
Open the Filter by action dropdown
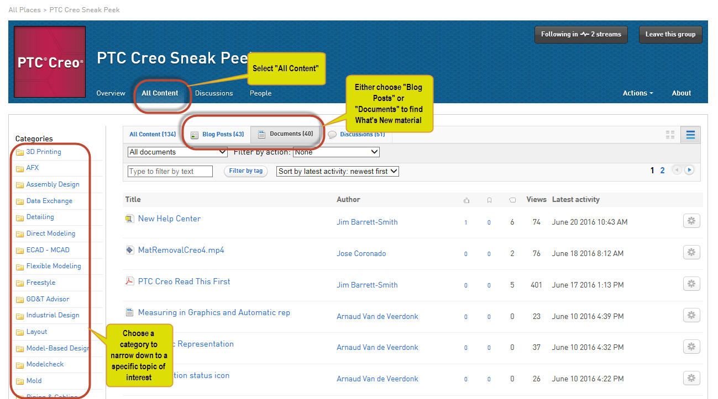click(336, 152)
